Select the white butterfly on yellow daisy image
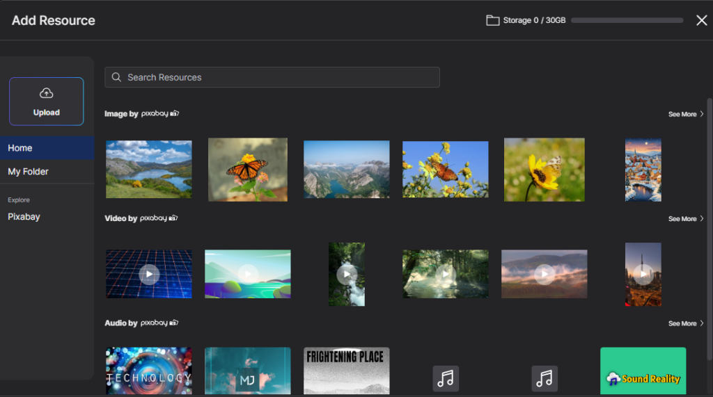Image resolution: width=713 pixels, height=397 pixels. (x=544, y=170)
